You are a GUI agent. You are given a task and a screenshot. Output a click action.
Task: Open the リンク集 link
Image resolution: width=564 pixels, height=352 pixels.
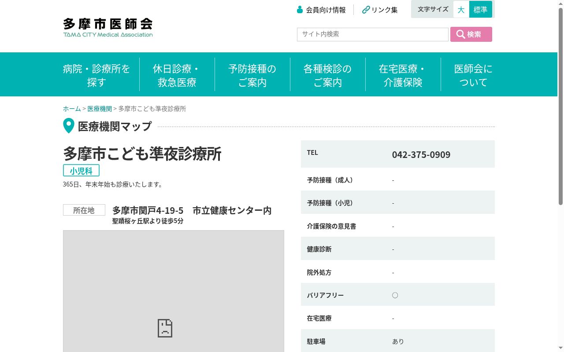point(385,10)
